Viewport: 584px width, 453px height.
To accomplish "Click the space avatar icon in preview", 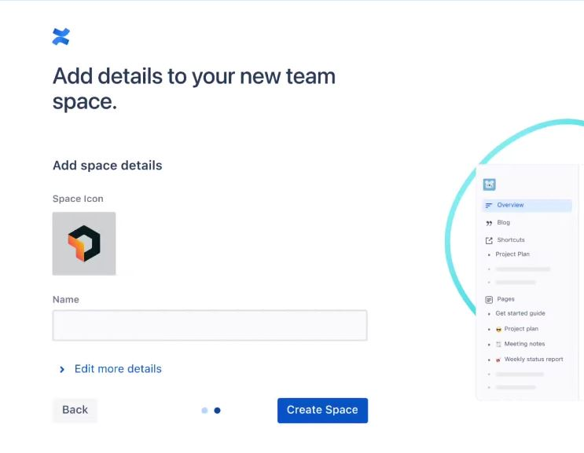I will (489, 184).
